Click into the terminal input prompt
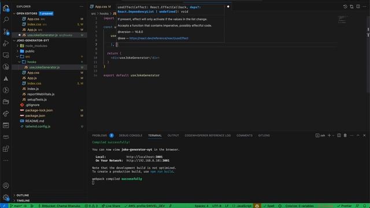Screen dimensions: 370x208 [x=93, y=183]
